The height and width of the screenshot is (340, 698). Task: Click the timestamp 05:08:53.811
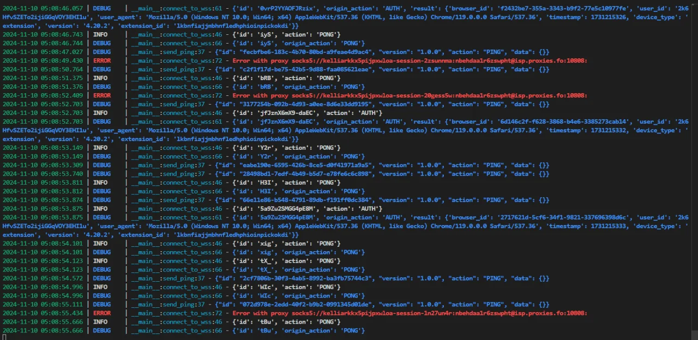[x=43, y=183]
